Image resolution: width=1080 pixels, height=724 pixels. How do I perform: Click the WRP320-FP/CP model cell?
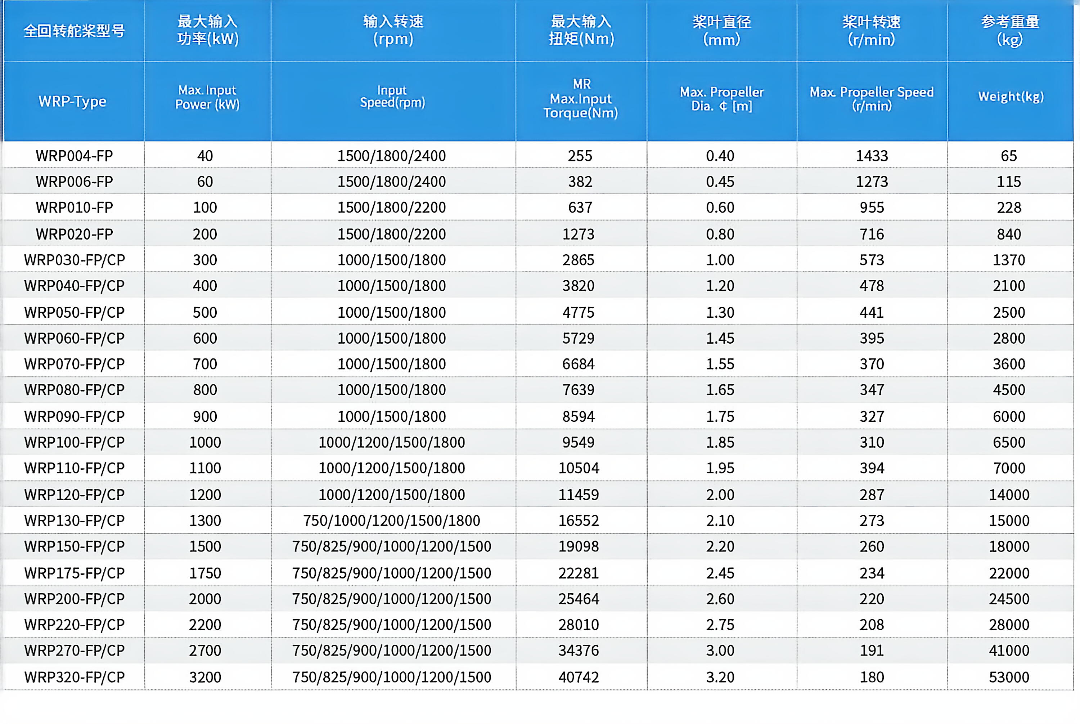(x=74, y=677)
